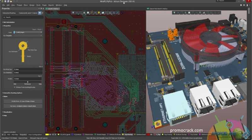The image size is (252, 140).
Task: Open the Layer dropdown
Action: 28,32
